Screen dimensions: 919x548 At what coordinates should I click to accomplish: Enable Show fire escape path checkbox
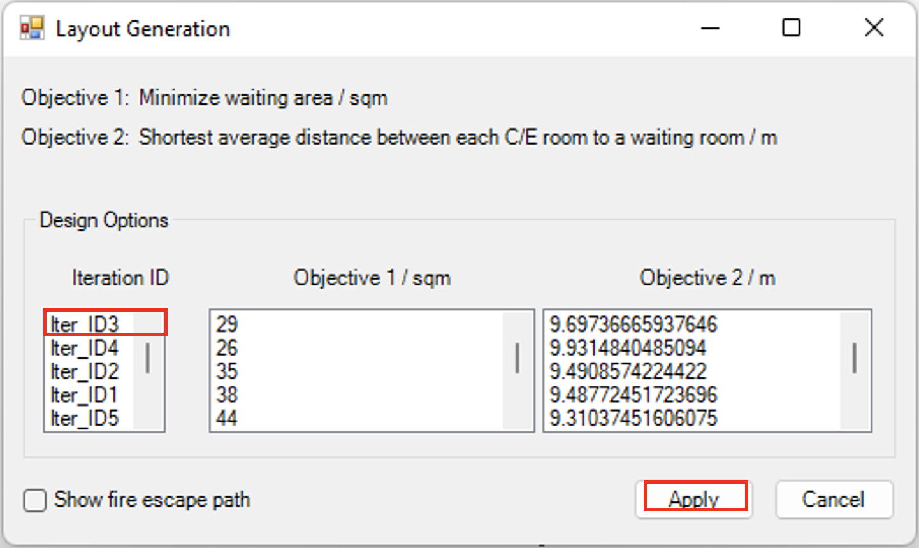click(x=35, y=500)
